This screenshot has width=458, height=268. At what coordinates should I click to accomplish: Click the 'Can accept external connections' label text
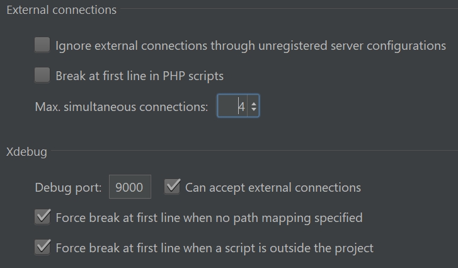(273, 187)
